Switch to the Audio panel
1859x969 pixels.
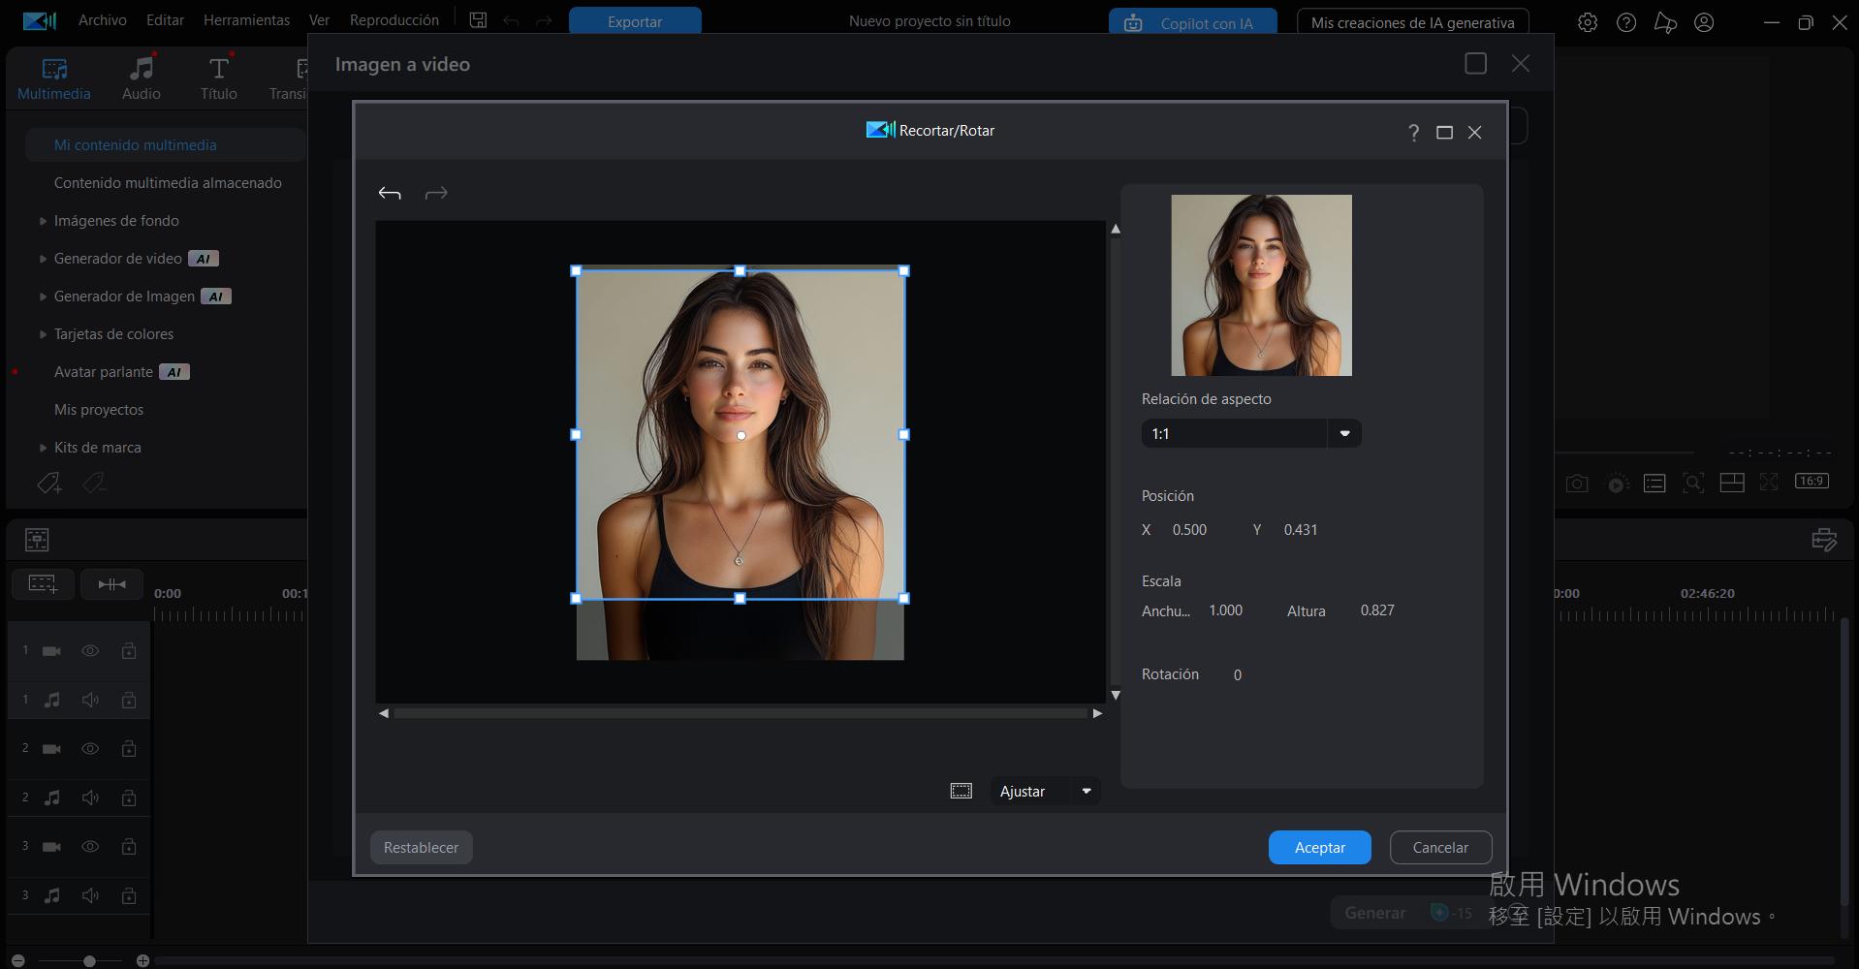tap(141, 77)
